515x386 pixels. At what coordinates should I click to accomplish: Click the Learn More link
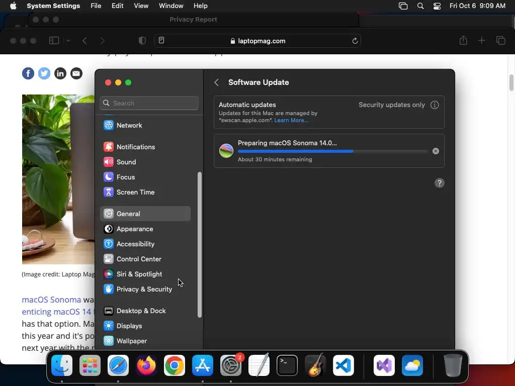[291, 121]
